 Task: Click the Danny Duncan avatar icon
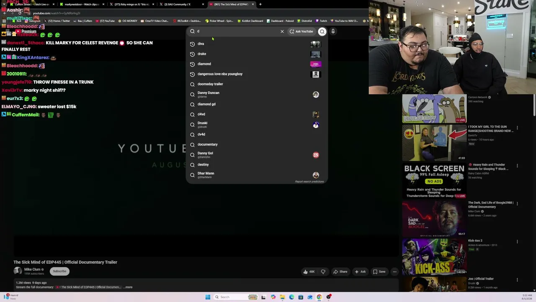pos(316,94)
